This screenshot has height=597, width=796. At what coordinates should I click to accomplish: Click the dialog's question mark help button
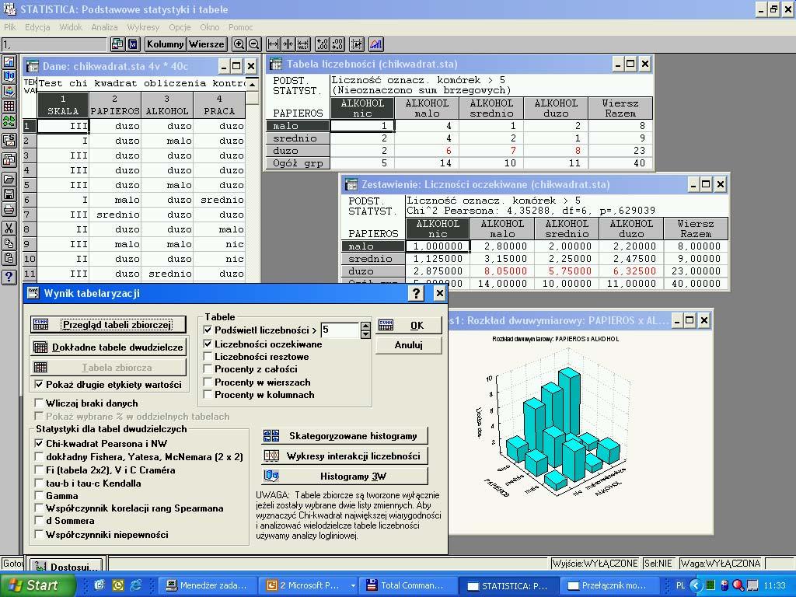point(417,293)
